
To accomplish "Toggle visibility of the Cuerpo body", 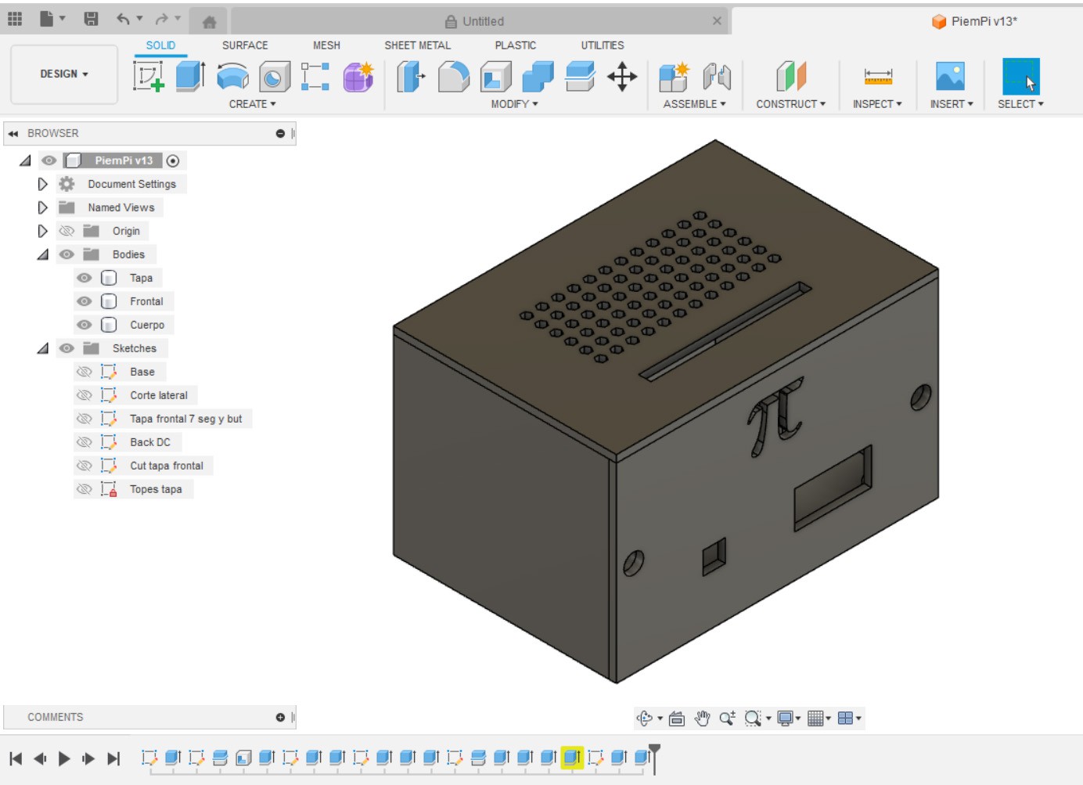I will tap(85, 325).
